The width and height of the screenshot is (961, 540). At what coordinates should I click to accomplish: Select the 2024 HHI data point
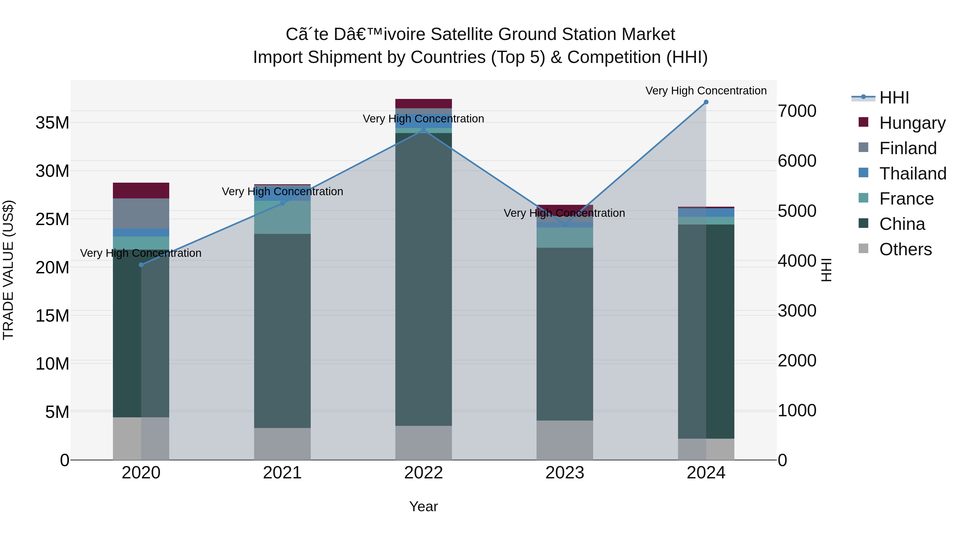706,102
